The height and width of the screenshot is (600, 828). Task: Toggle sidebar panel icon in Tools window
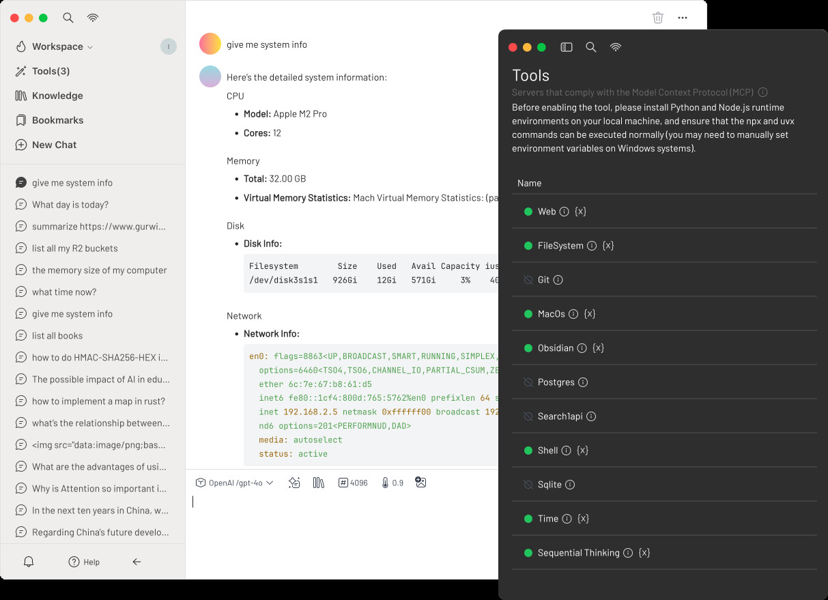coord(567,47)
